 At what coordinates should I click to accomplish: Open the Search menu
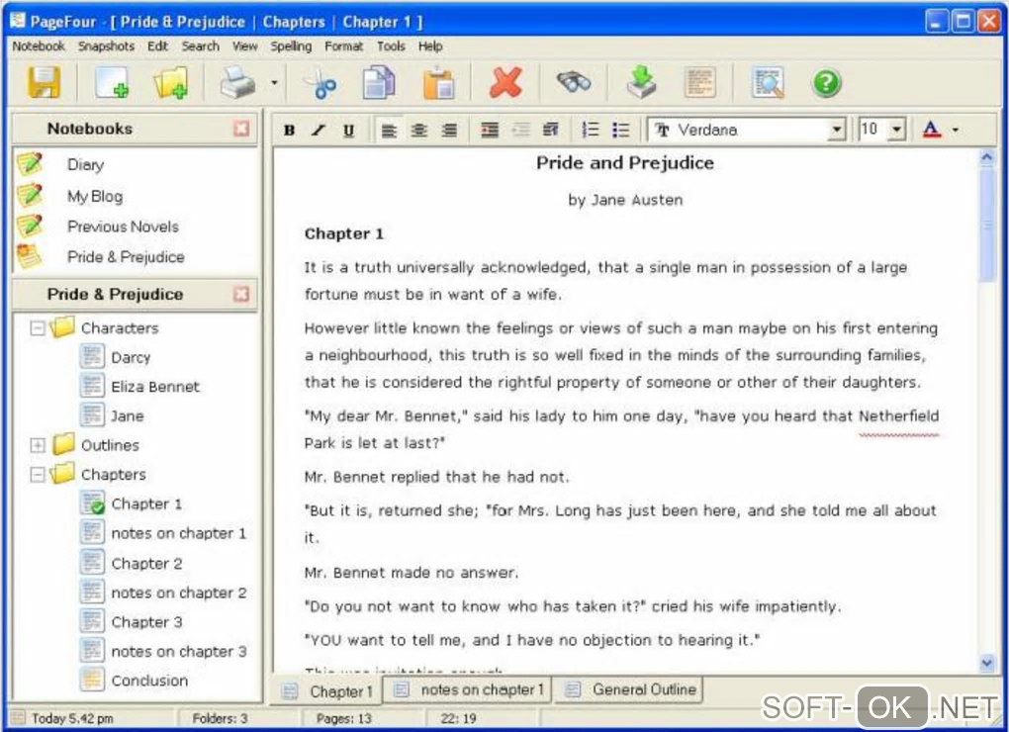click(x=200, y=46)
